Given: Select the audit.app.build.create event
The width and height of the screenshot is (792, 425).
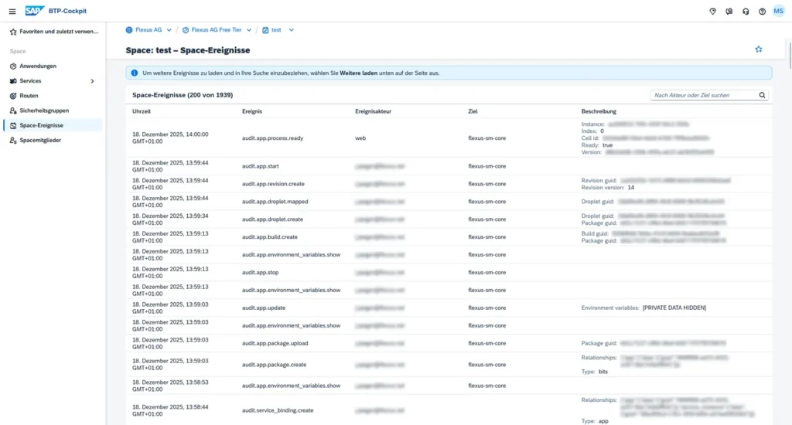Looking at the screenshot, I should (x=270, y=236).
